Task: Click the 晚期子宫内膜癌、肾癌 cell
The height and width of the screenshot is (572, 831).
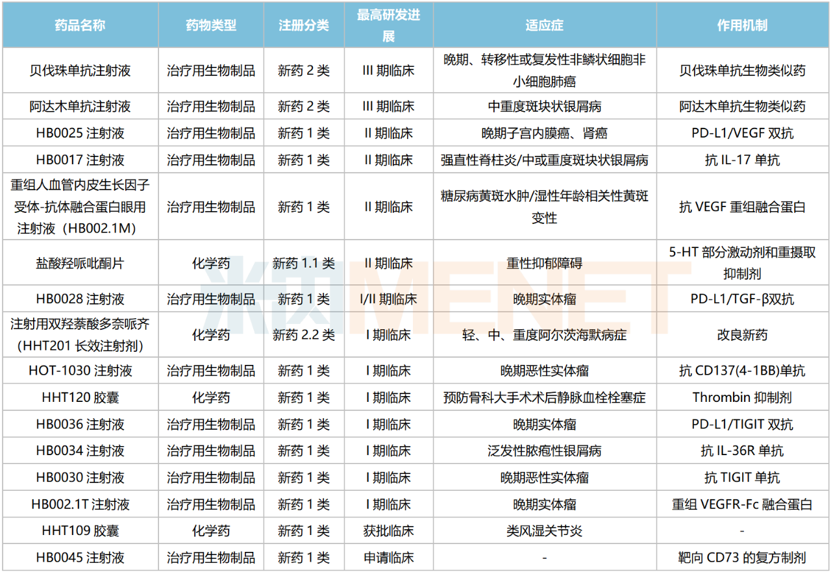Action: pyautogui.click(x=545, y=133)
